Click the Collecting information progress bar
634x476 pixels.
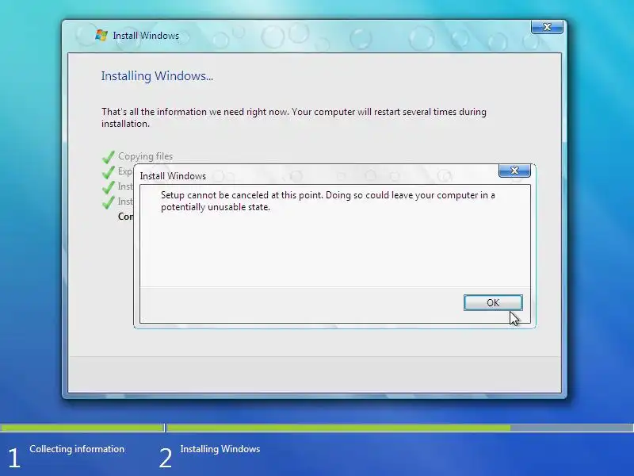pyautogui.click(x=82, y=428)
